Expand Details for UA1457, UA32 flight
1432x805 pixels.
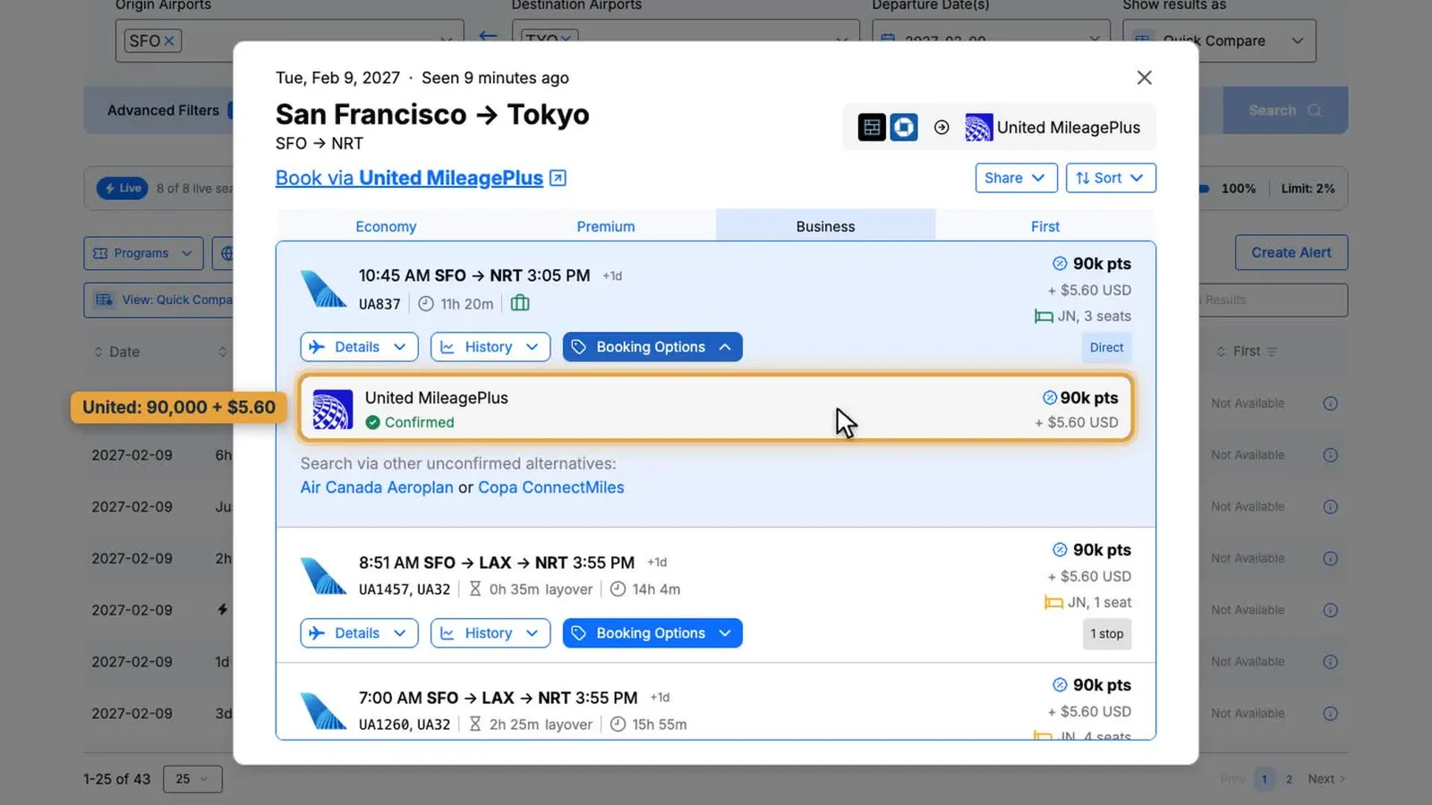[x=359, y=633]
